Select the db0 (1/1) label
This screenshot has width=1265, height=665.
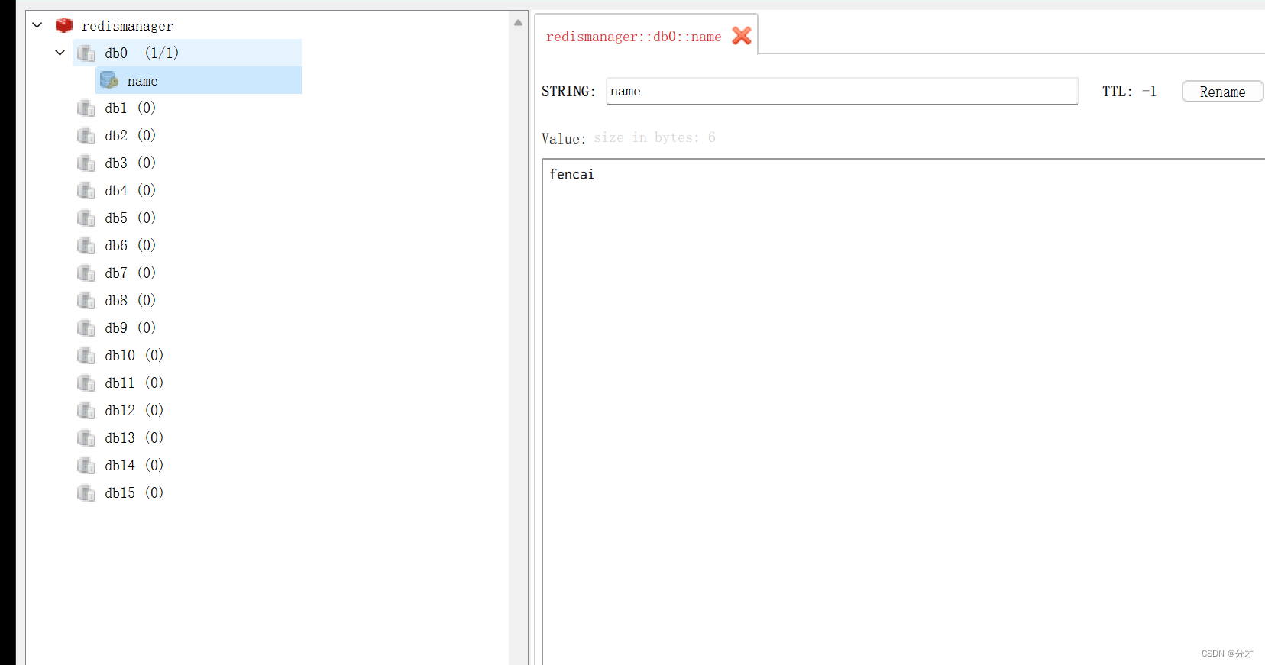pyautogui.click(x=142, y=53)
